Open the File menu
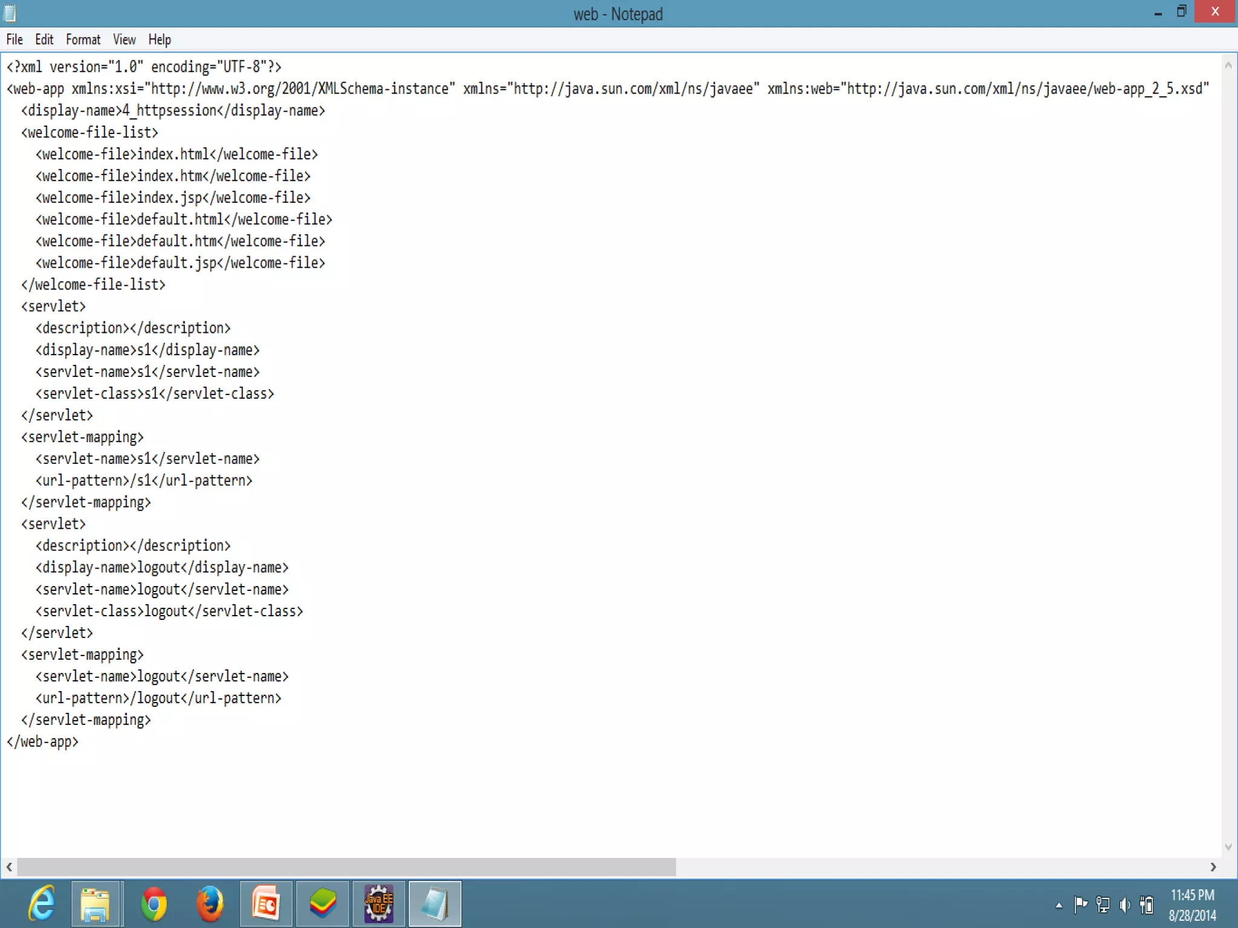Viewport: 1238px width, 928px height. (x=15, y=40)
